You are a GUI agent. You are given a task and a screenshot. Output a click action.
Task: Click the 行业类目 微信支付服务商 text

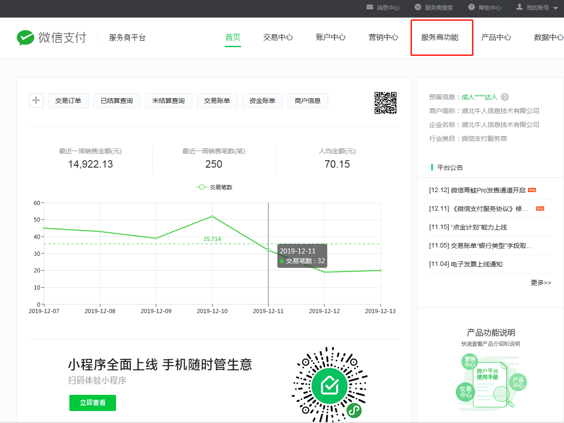[x=468, y=139]
